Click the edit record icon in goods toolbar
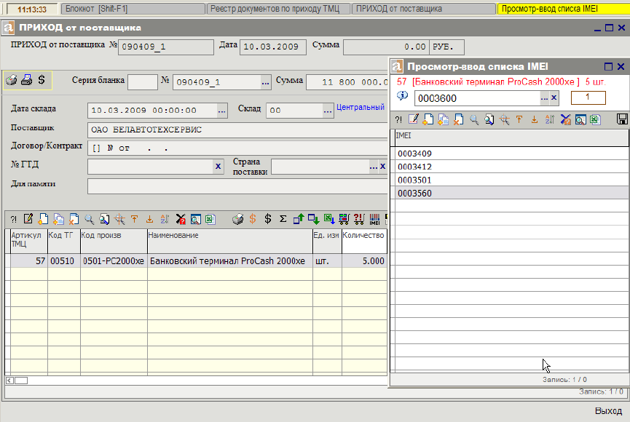 [28, 219]
